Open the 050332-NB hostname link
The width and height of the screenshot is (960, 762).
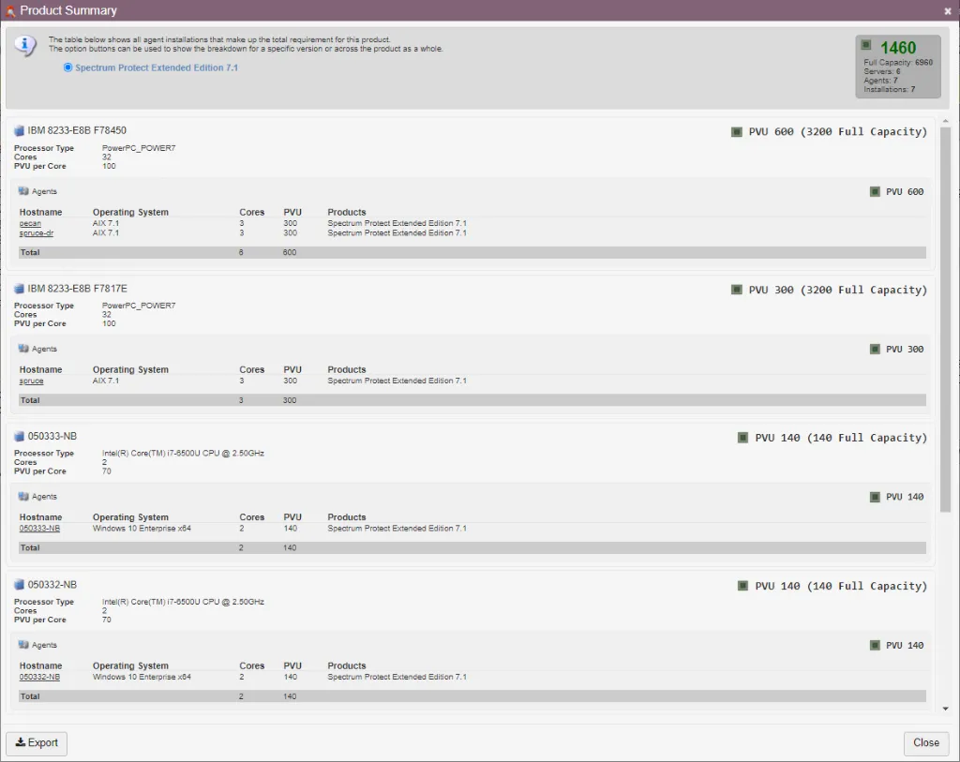[x=39, y=677]
